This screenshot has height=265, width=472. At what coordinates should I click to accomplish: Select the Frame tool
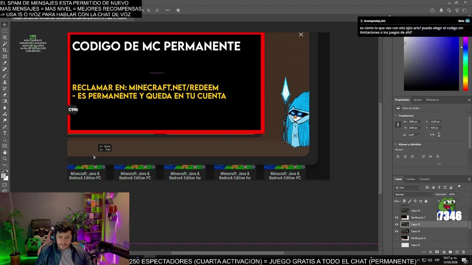5,56
